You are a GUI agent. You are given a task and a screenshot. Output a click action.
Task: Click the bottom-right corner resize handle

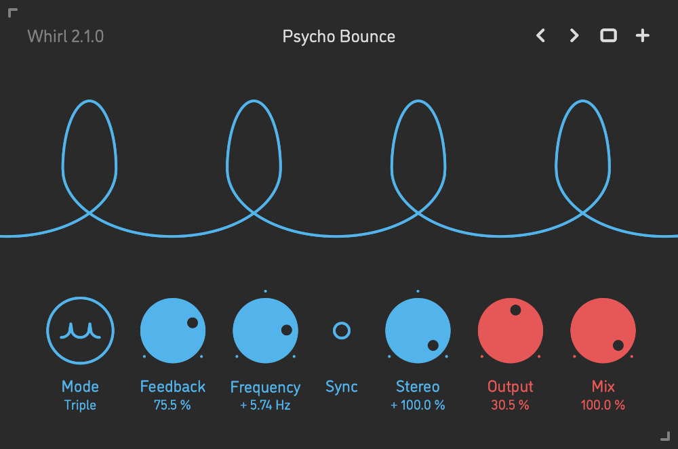[x=665, y=436]
